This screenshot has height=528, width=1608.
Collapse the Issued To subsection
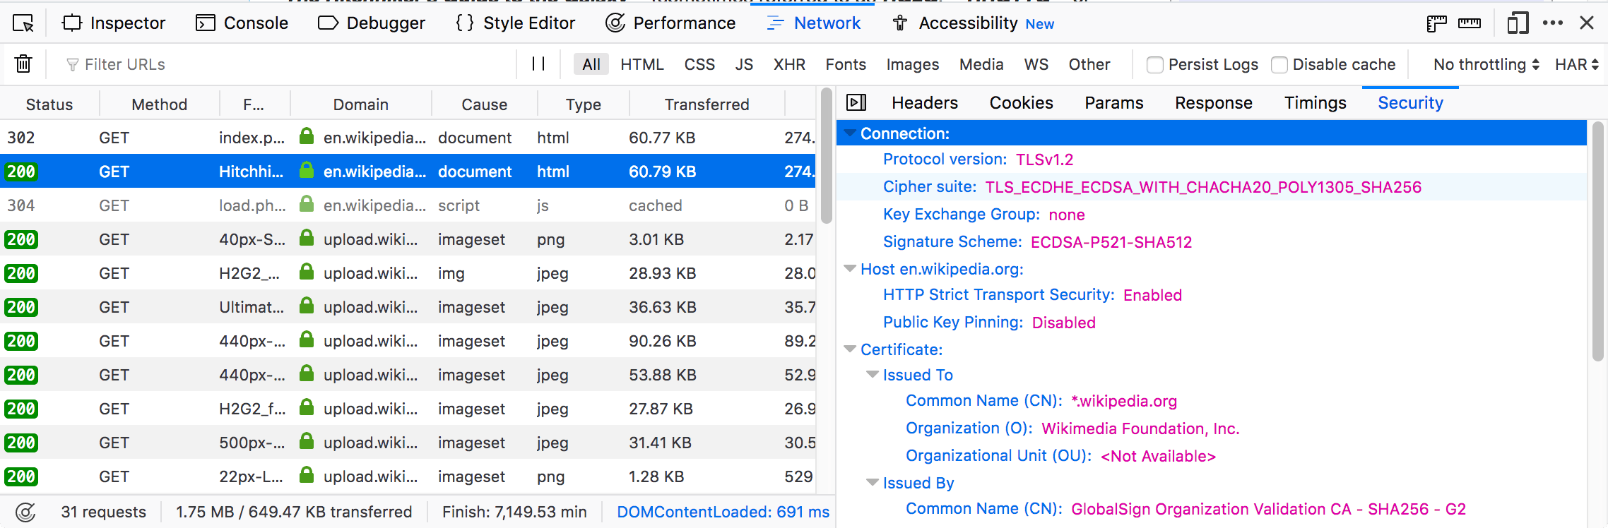[x=873, y=375]
